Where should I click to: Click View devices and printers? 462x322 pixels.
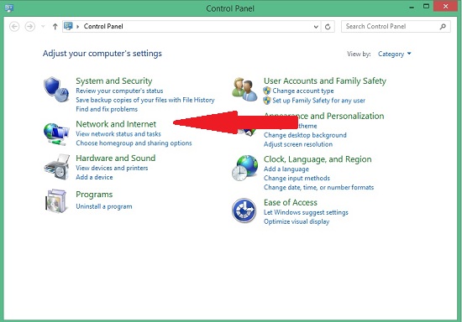(112, 168)
